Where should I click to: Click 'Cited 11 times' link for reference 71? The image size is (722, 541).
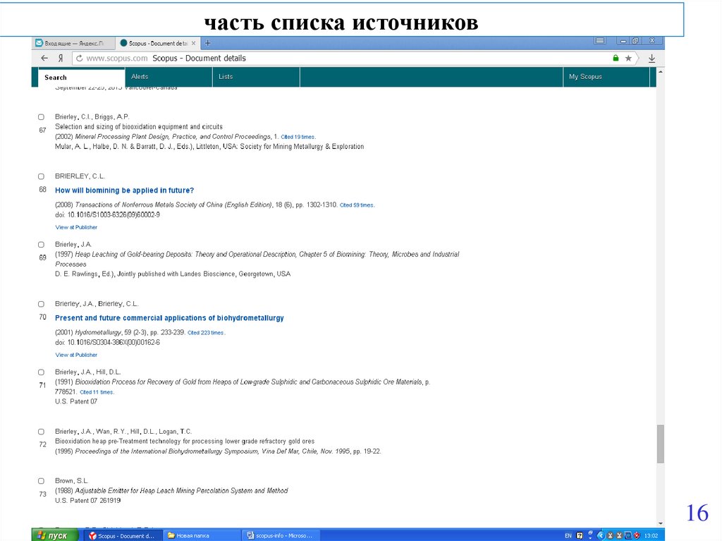[97, 392]
